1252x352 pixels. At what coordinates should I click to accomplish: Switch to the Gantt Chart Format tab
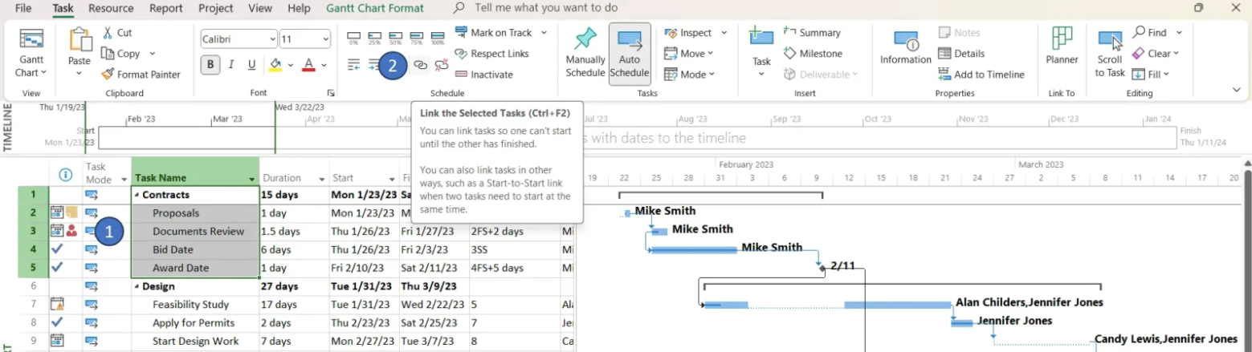[374, 8]
